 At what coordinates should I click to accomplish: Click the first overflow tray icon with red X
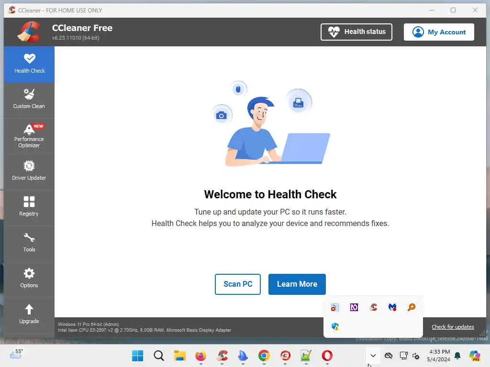click(334, 307)
